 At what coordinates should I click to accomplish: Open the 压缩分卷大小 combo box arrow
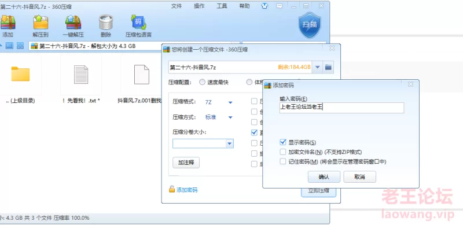pos(229,143)
